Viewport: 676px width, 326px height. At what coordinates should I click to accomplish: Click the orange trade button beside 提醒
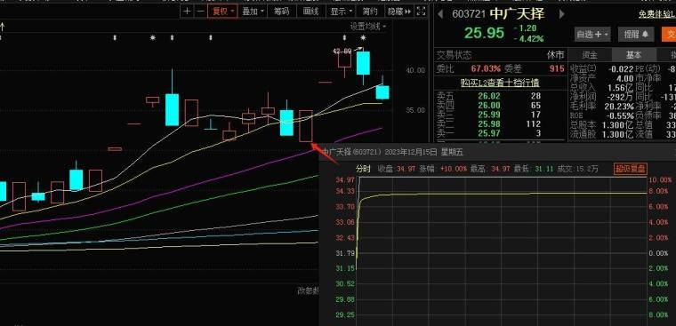click(669, 35)
